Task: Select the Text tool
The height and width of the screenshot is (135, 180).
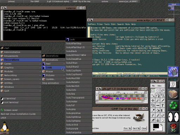Action: point(163,105)
